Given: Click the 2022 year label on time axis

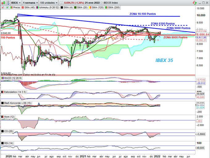Looking at the screenshot, I should click(x=157, y=156).
